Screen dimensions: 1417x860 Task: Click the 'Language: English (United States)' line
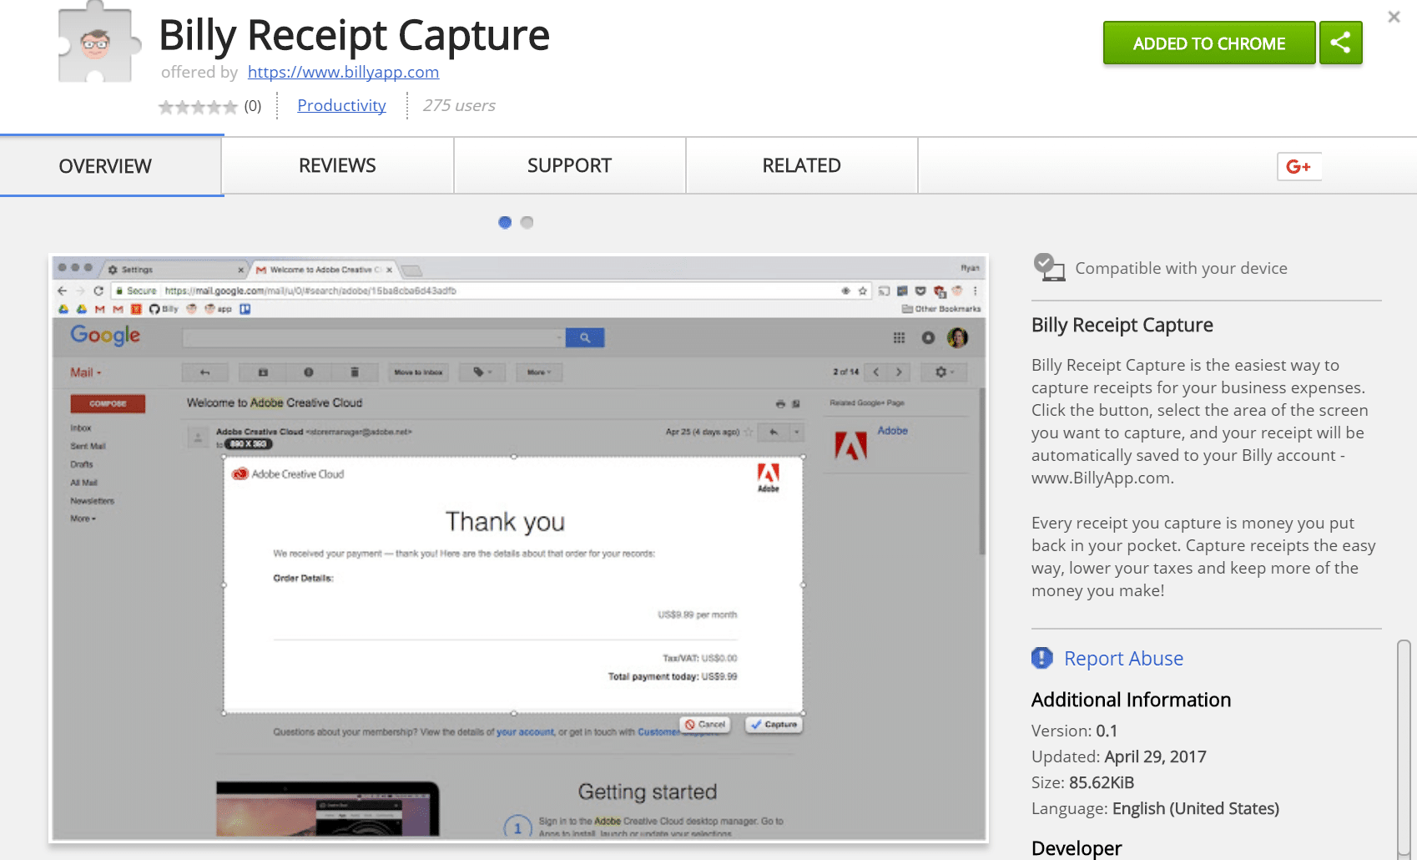click(1155, 808)
